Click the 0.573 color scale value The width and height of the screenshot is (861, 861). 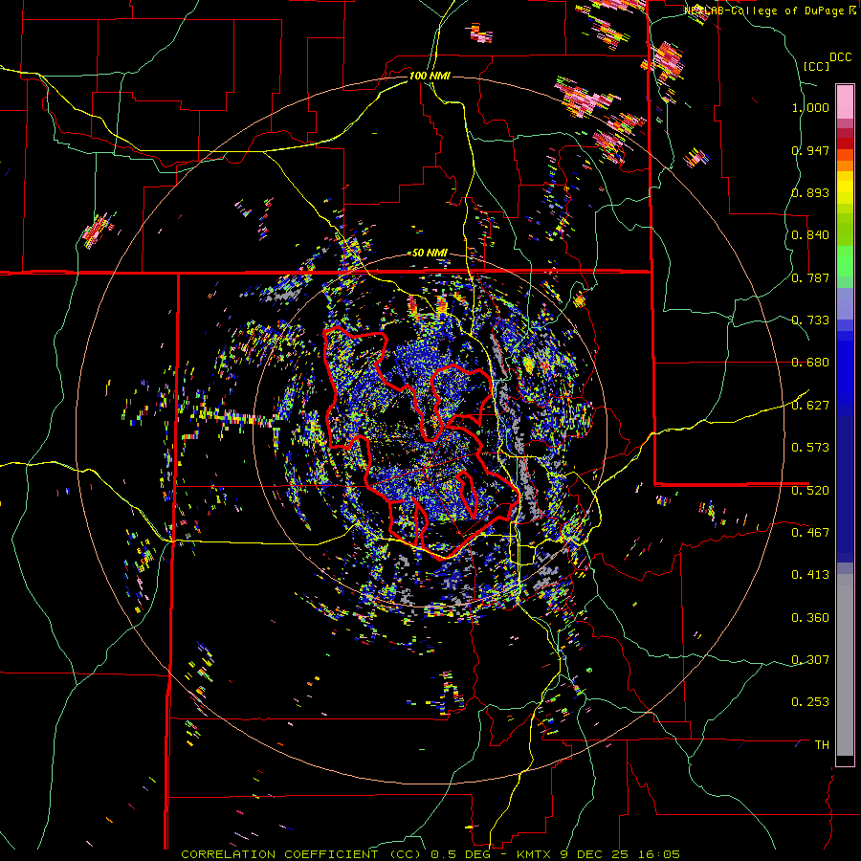[x=810, y=448]
